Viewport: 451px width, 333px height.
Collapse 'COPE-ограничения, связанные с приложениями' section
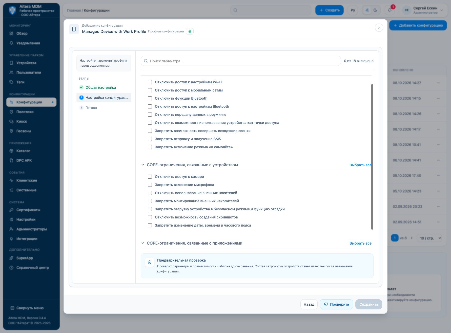pyautogui.click(x=143, y=243)
